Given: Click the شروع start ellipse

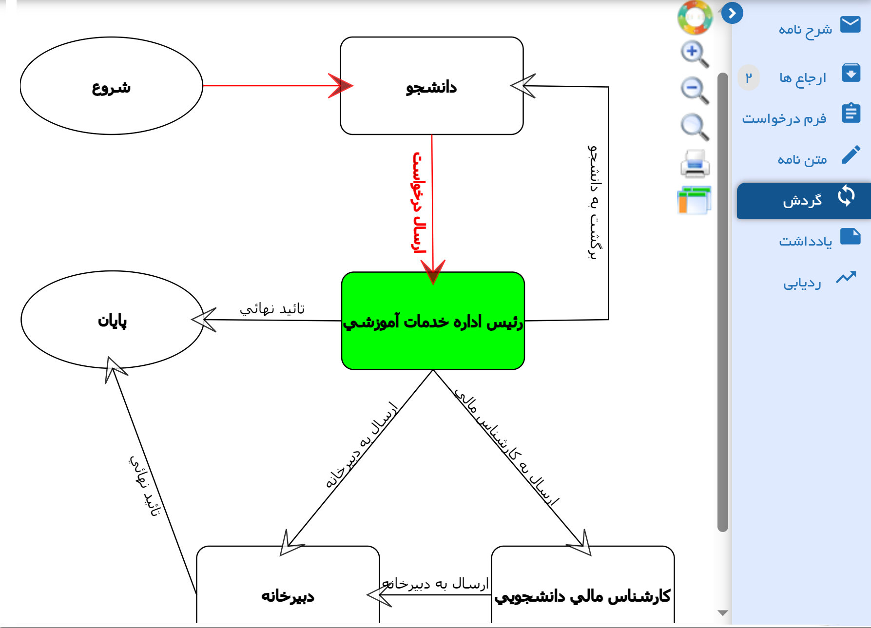Looking at the screenshot, I should tap(111, 86).
